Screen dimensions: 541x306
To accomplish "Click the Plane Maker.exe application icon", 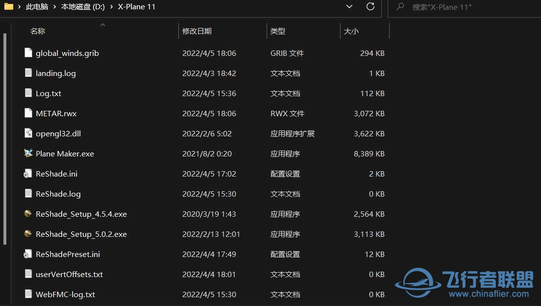I will pyautogui.click(x=28, y=153).
